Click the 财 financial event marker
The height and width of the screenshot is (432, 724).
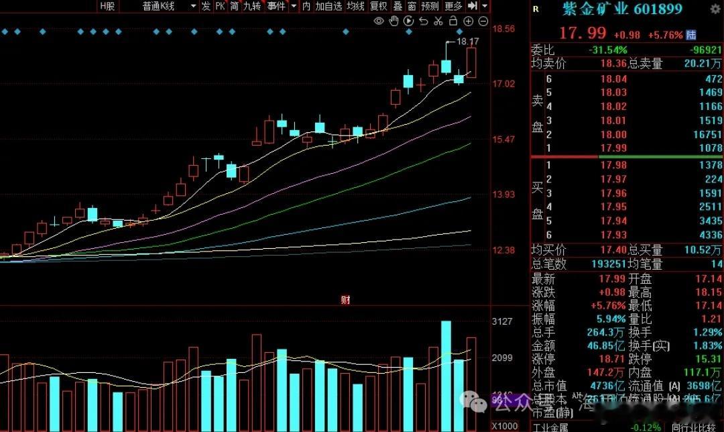[x=345, y=300]
